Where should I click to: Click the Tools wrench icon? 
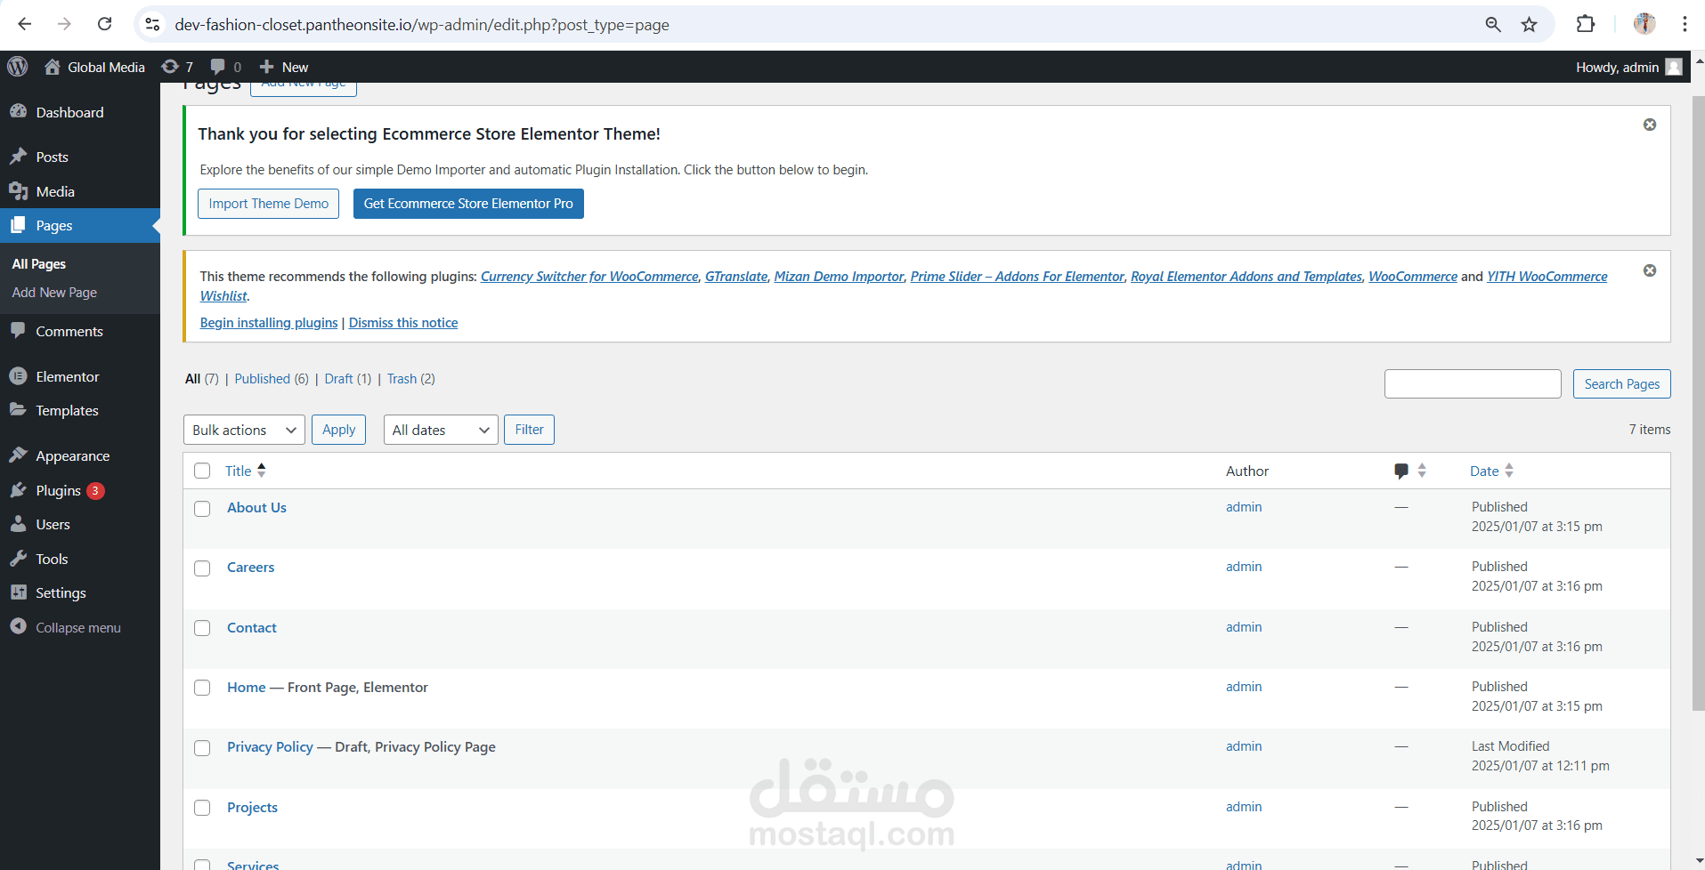pyautogui.click(x=18, y=559)
